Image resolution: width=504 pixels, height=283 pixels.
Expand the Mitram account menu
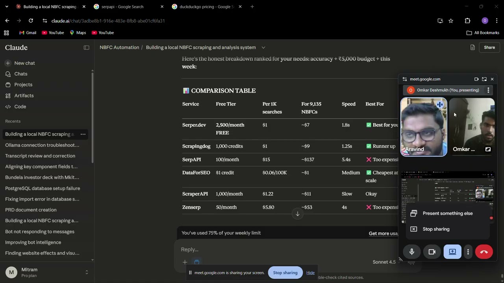pos(47,272)
